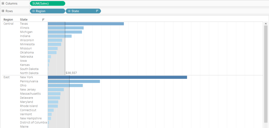269x128 pixels.
Task: Select the South Dakota state label
Action: click(29, 69)
